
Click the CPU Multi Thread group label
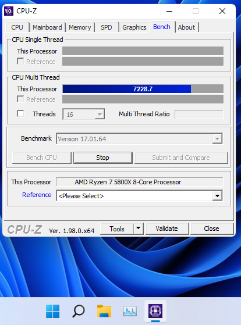tap(36, 77)
